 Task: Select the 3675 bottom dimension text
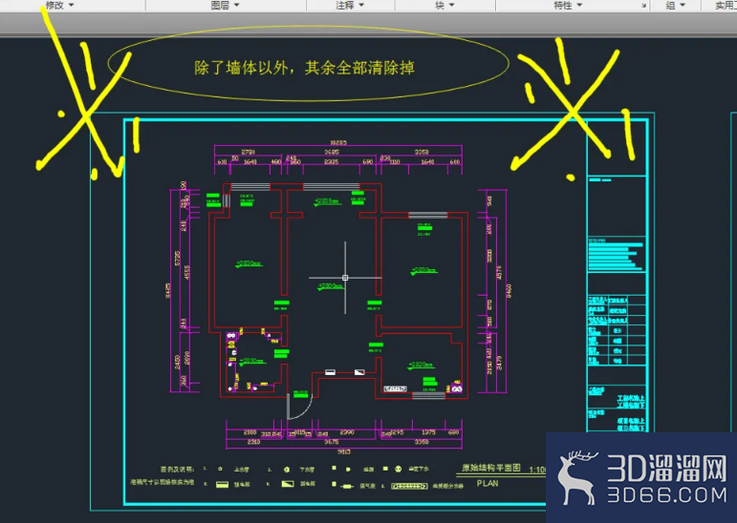tap(332, 442)
